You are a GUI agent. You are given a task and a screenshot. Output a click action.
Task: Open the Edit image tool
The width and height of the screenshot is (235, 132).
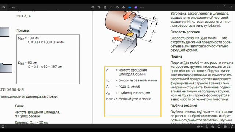point(93,7)
